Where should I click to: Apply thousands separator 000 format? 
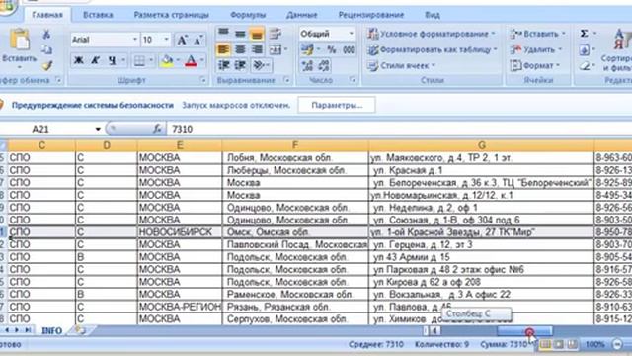(349, 49)
